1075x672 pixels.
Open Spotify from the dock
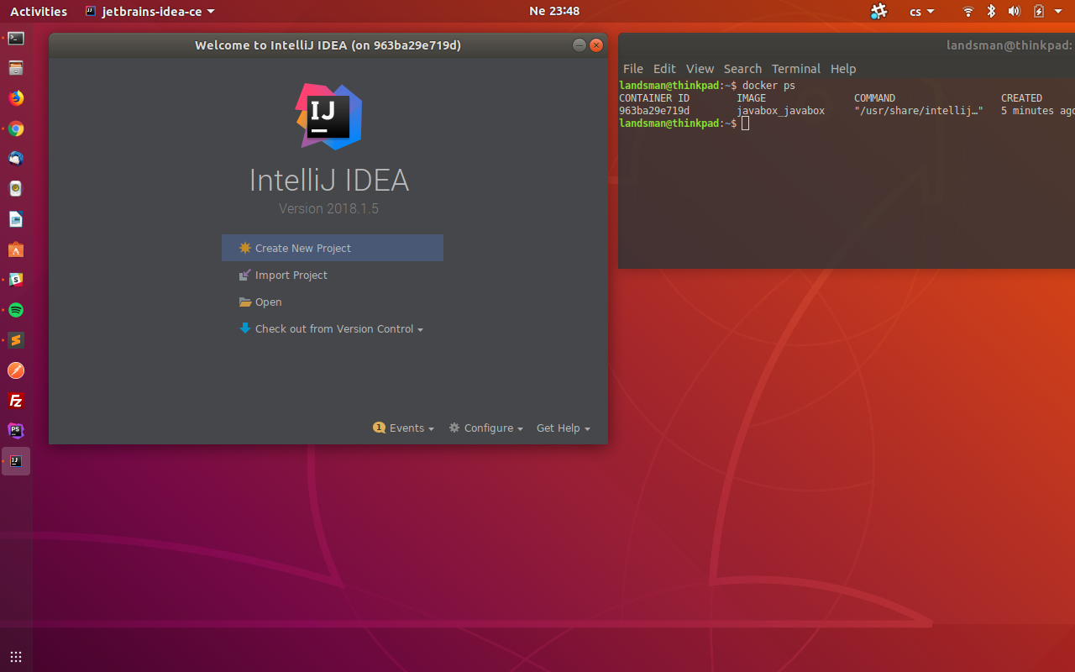16,310
